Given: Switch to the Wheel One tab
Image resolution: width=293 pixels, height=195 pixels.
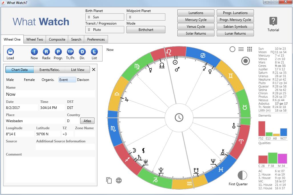Looking at the screenshot, I should 12,39.
